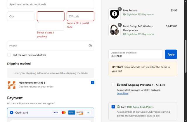Viewport: 187px width, 122px height.
Task: Click the orange Free Returns logo icon
Action: (12, 85)
